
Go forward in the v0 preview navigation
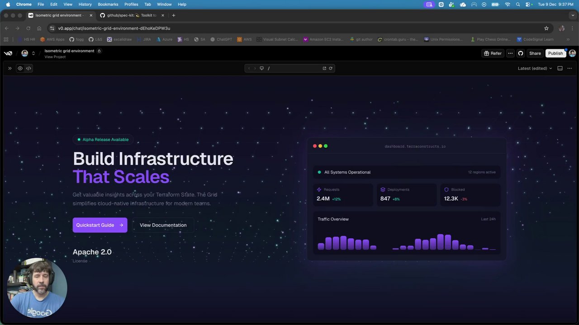click(255, 68)
